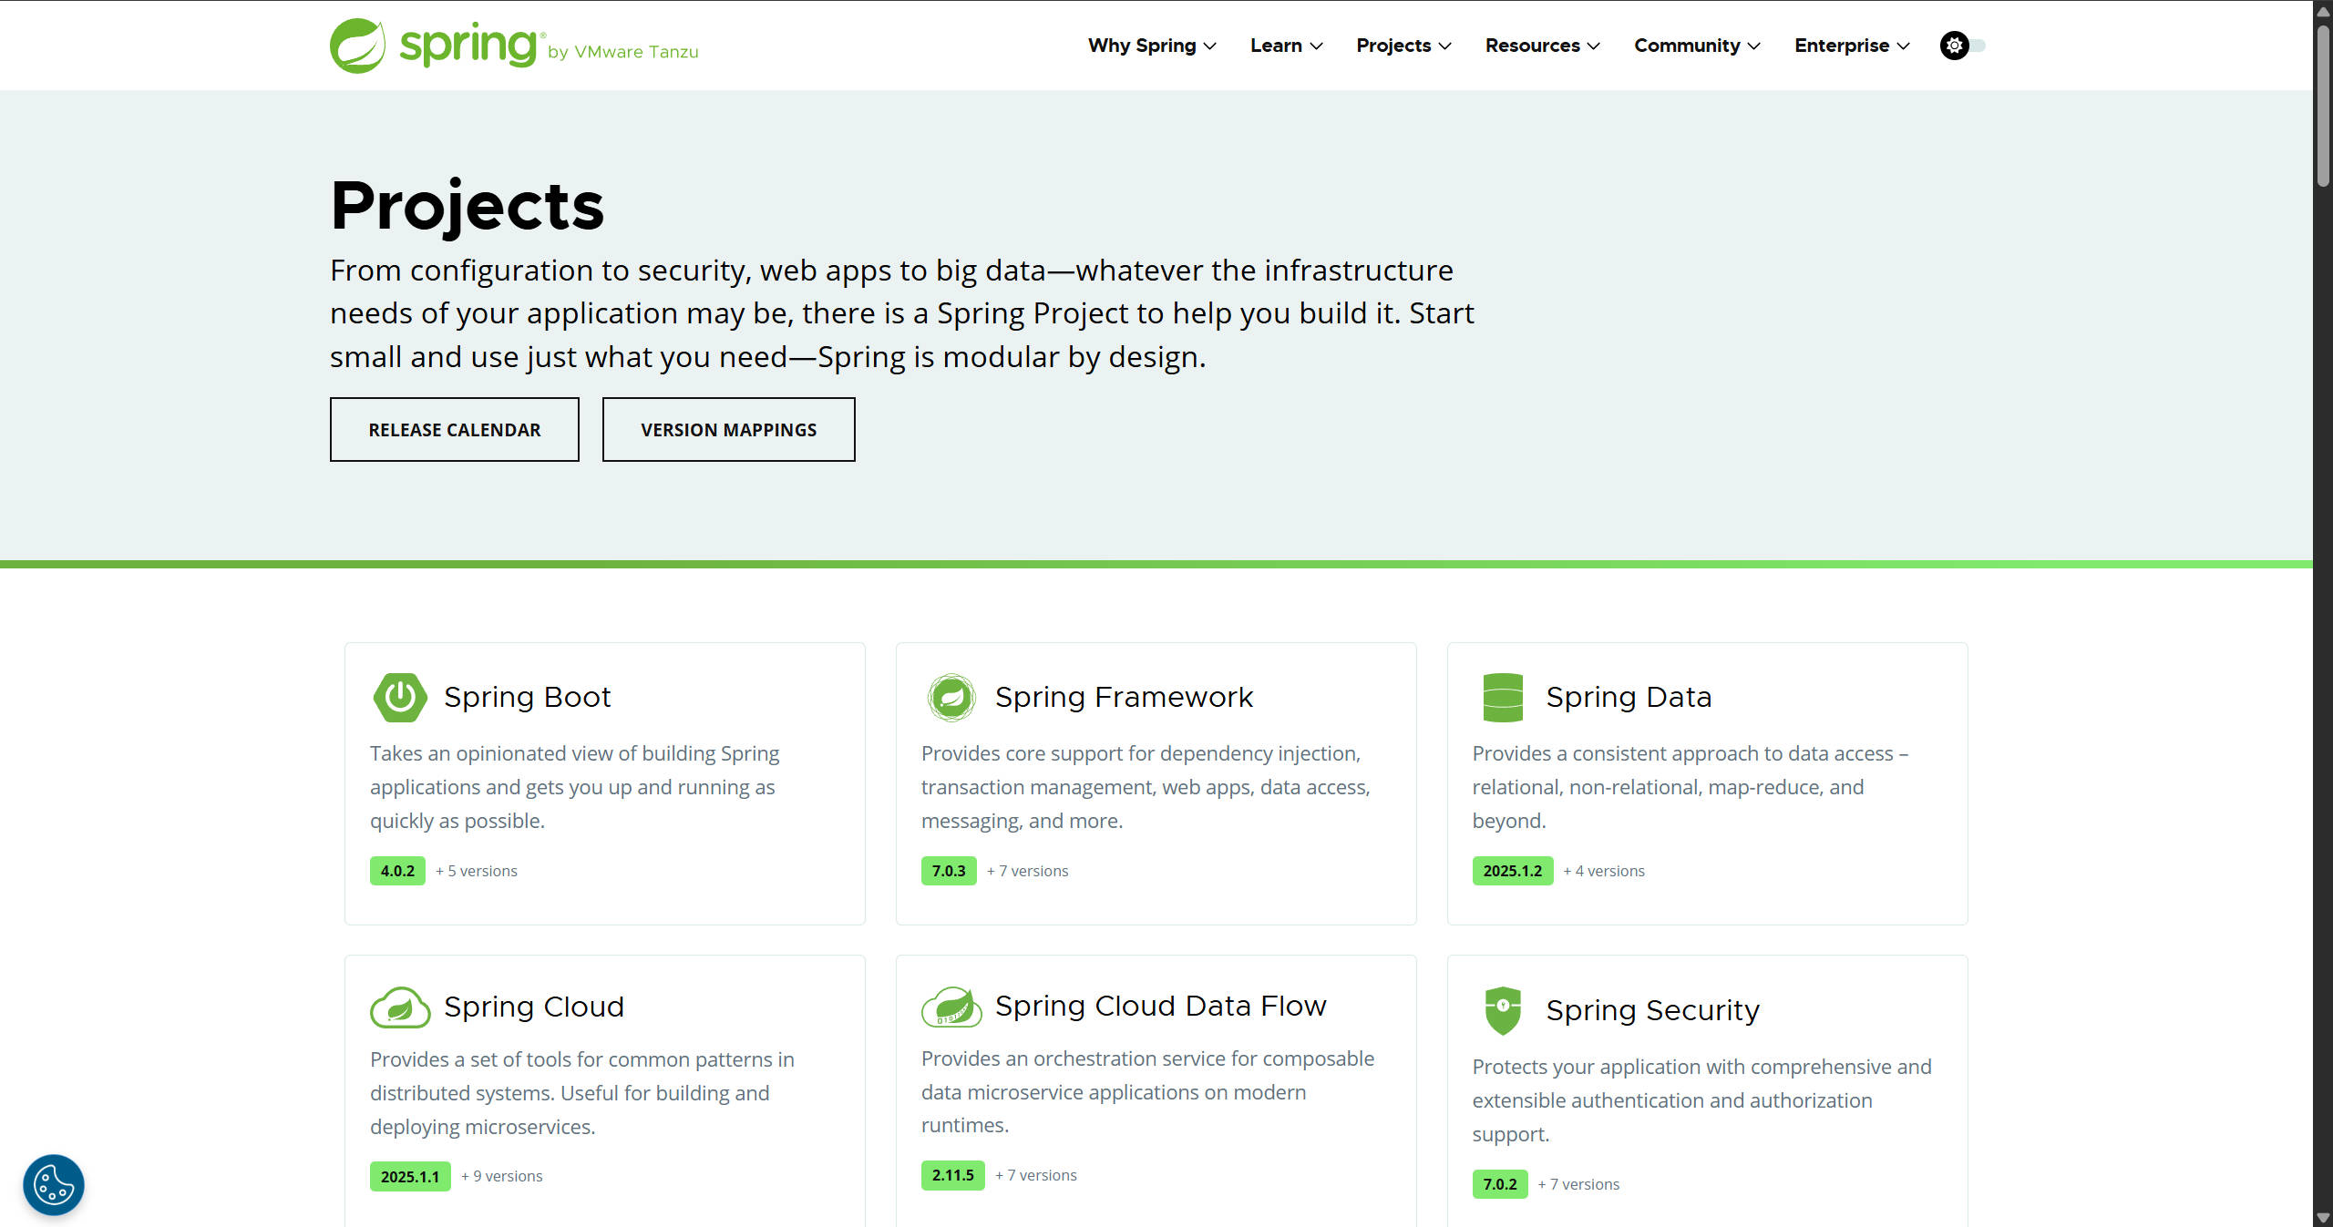Viewport: 2333px width, 1227px height.
Task: Expand the Learn menu chevron
Action: tap(1316, 46)
